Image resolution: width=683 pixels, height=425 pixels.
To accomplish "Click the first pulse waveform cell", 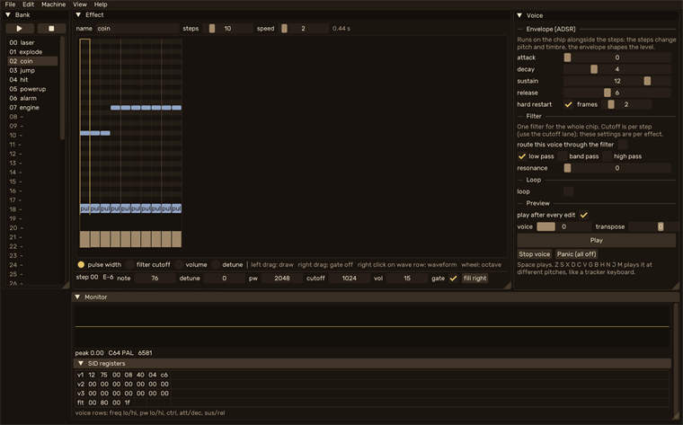I will pyautogui.click(x=84, y=208).
